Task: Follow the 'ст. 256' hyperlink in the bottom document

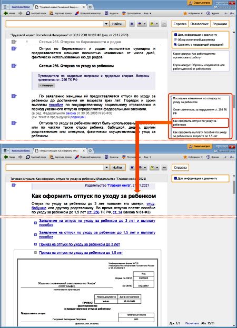Action: (93, 212)
